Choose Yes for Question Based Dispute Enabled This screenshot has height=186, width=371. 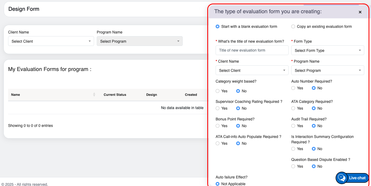(x=293, y=166)
